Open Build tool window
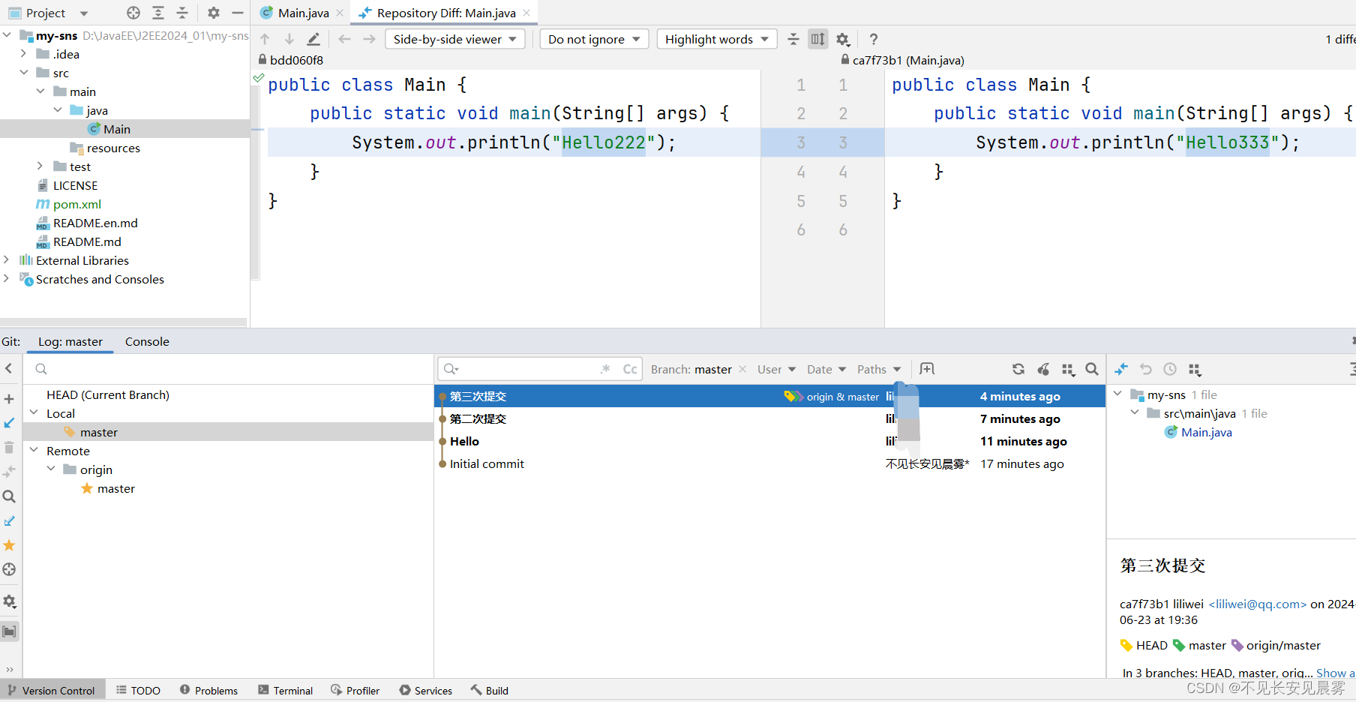1356x702 pixels. [x=489, y=690]
